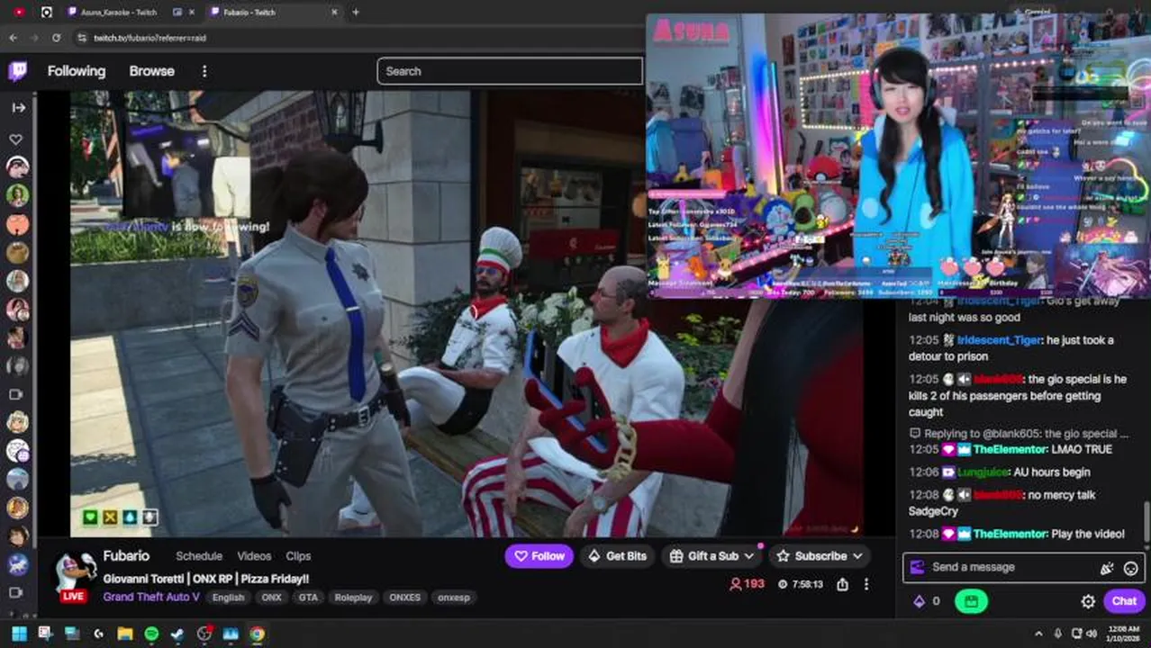Open the emote picker smiley icon
Screen dimensions: 1151x648
1131,568
